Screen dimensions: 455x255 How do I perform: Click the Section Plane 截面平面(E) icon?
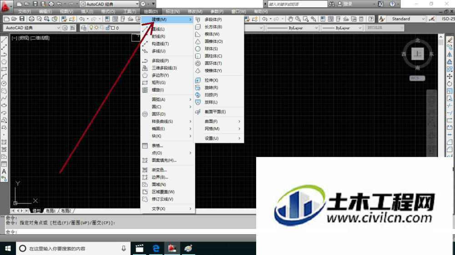pyautogui.click(x=198, y=112)
